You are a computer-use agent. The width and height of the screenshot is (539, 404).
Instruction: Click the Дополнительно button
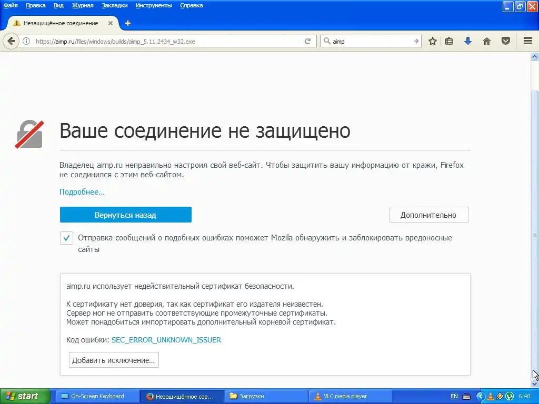428,215
